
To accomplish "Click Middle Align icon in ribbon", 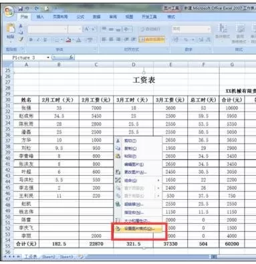I will tap(111, 29).
